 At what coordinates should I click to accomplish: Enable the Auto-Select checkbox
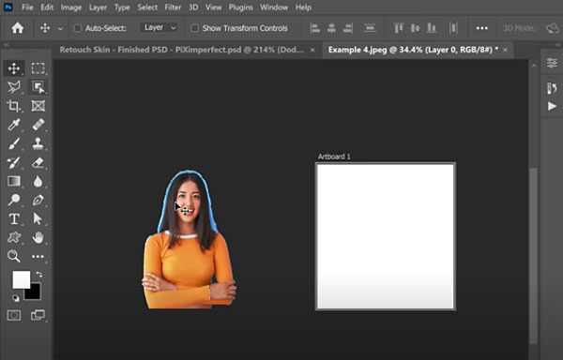click(x=78, y=28)
